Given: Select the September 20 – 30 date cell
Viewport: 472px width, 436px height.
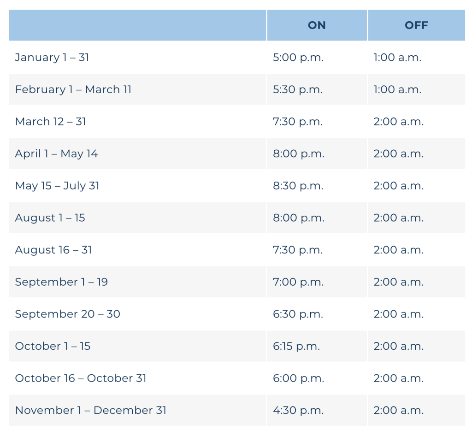Looking at the screenshot, I should (68, 314).
